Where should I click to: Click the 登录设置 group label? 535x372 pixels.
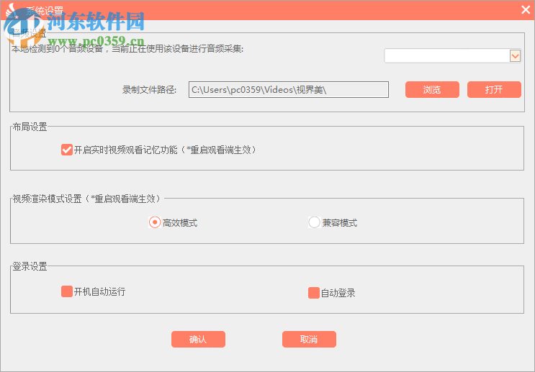(30, 266)
